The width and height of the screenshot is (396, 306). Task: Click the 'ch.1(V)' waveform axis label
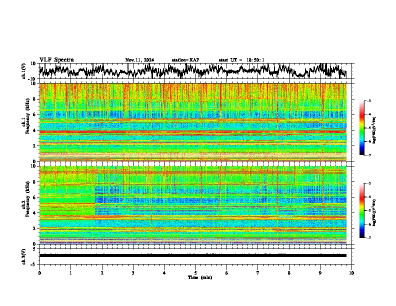click(x=24, y=71)
